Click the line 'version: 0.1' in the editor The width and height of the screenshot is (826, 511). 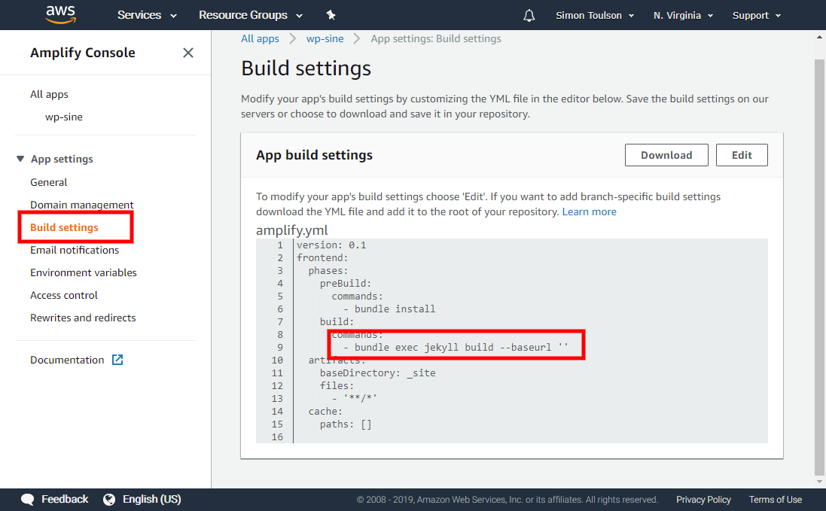(x=331, y=245)
